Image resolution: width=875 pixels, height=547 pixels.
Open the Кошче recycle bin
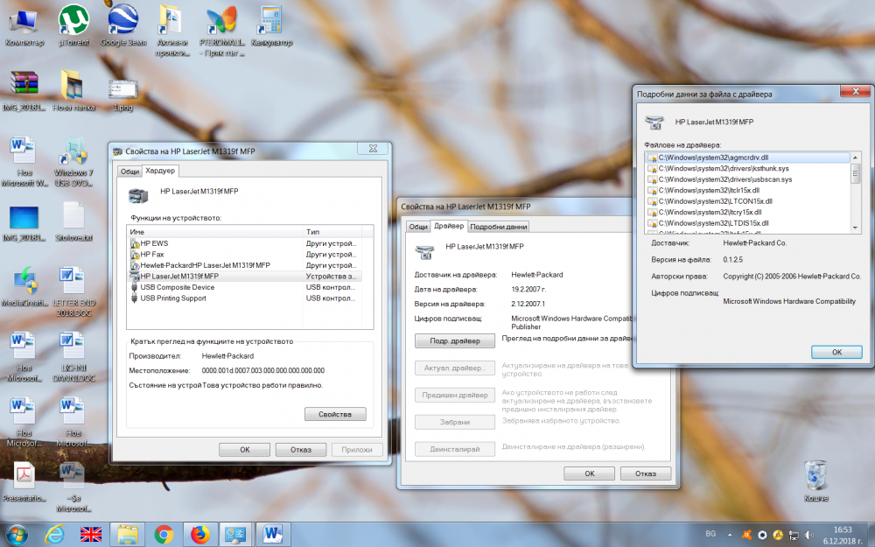coord(815,481)
